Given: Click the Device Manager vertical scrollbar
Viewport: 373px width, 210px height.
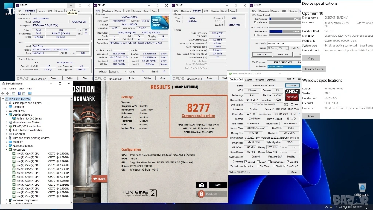Looking at the screenshot, I should (72, 146).
